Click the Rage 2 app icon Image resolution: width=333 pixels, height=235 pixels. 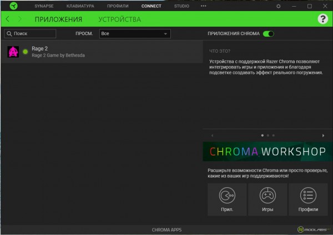click(x=13, y=52)
